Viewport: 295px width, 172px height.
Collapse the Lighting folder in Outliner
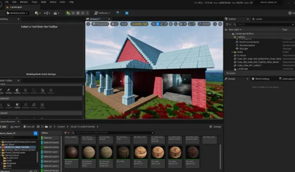coord(235,37)
